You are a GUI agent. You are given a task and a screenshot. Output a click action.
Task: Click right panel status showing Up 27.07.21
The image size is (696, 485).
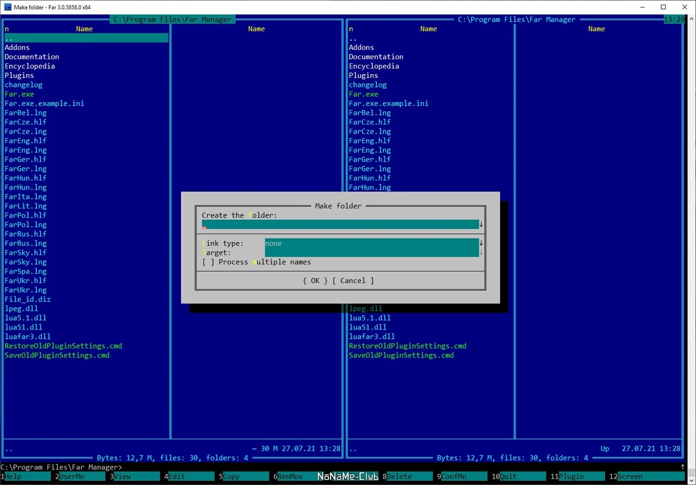coord(641,448)
